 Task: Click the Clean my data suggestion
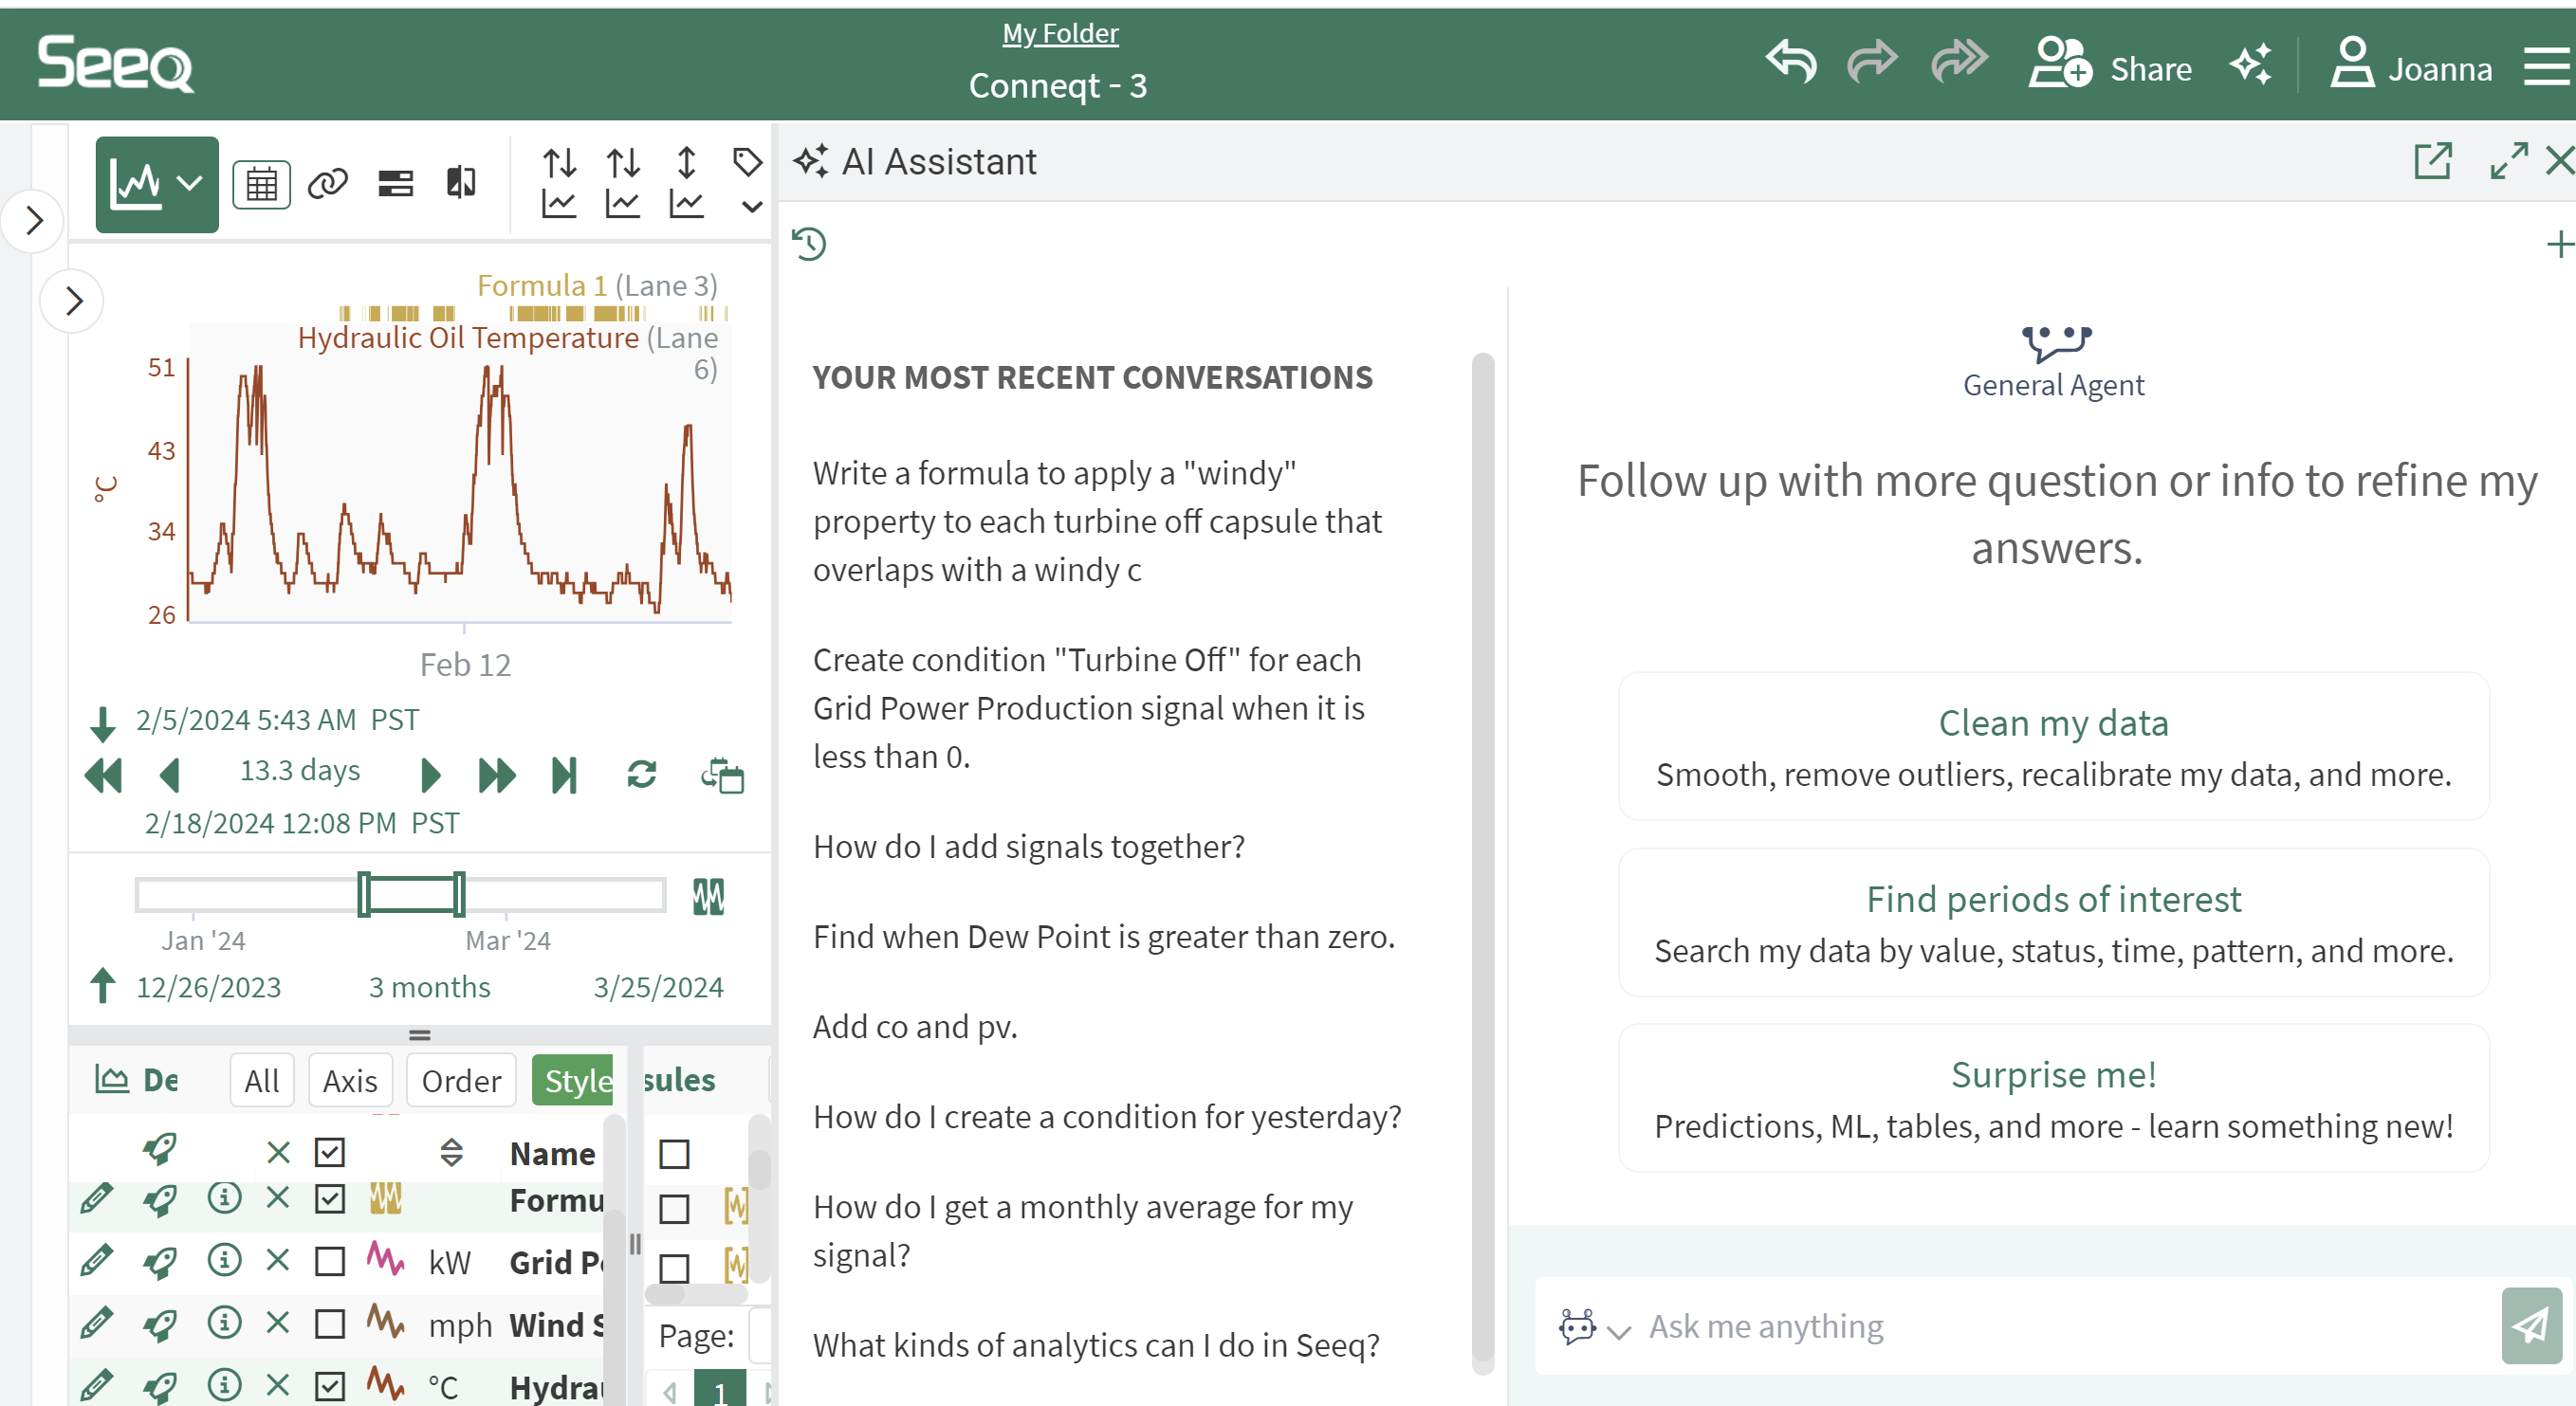(2052, 745)
